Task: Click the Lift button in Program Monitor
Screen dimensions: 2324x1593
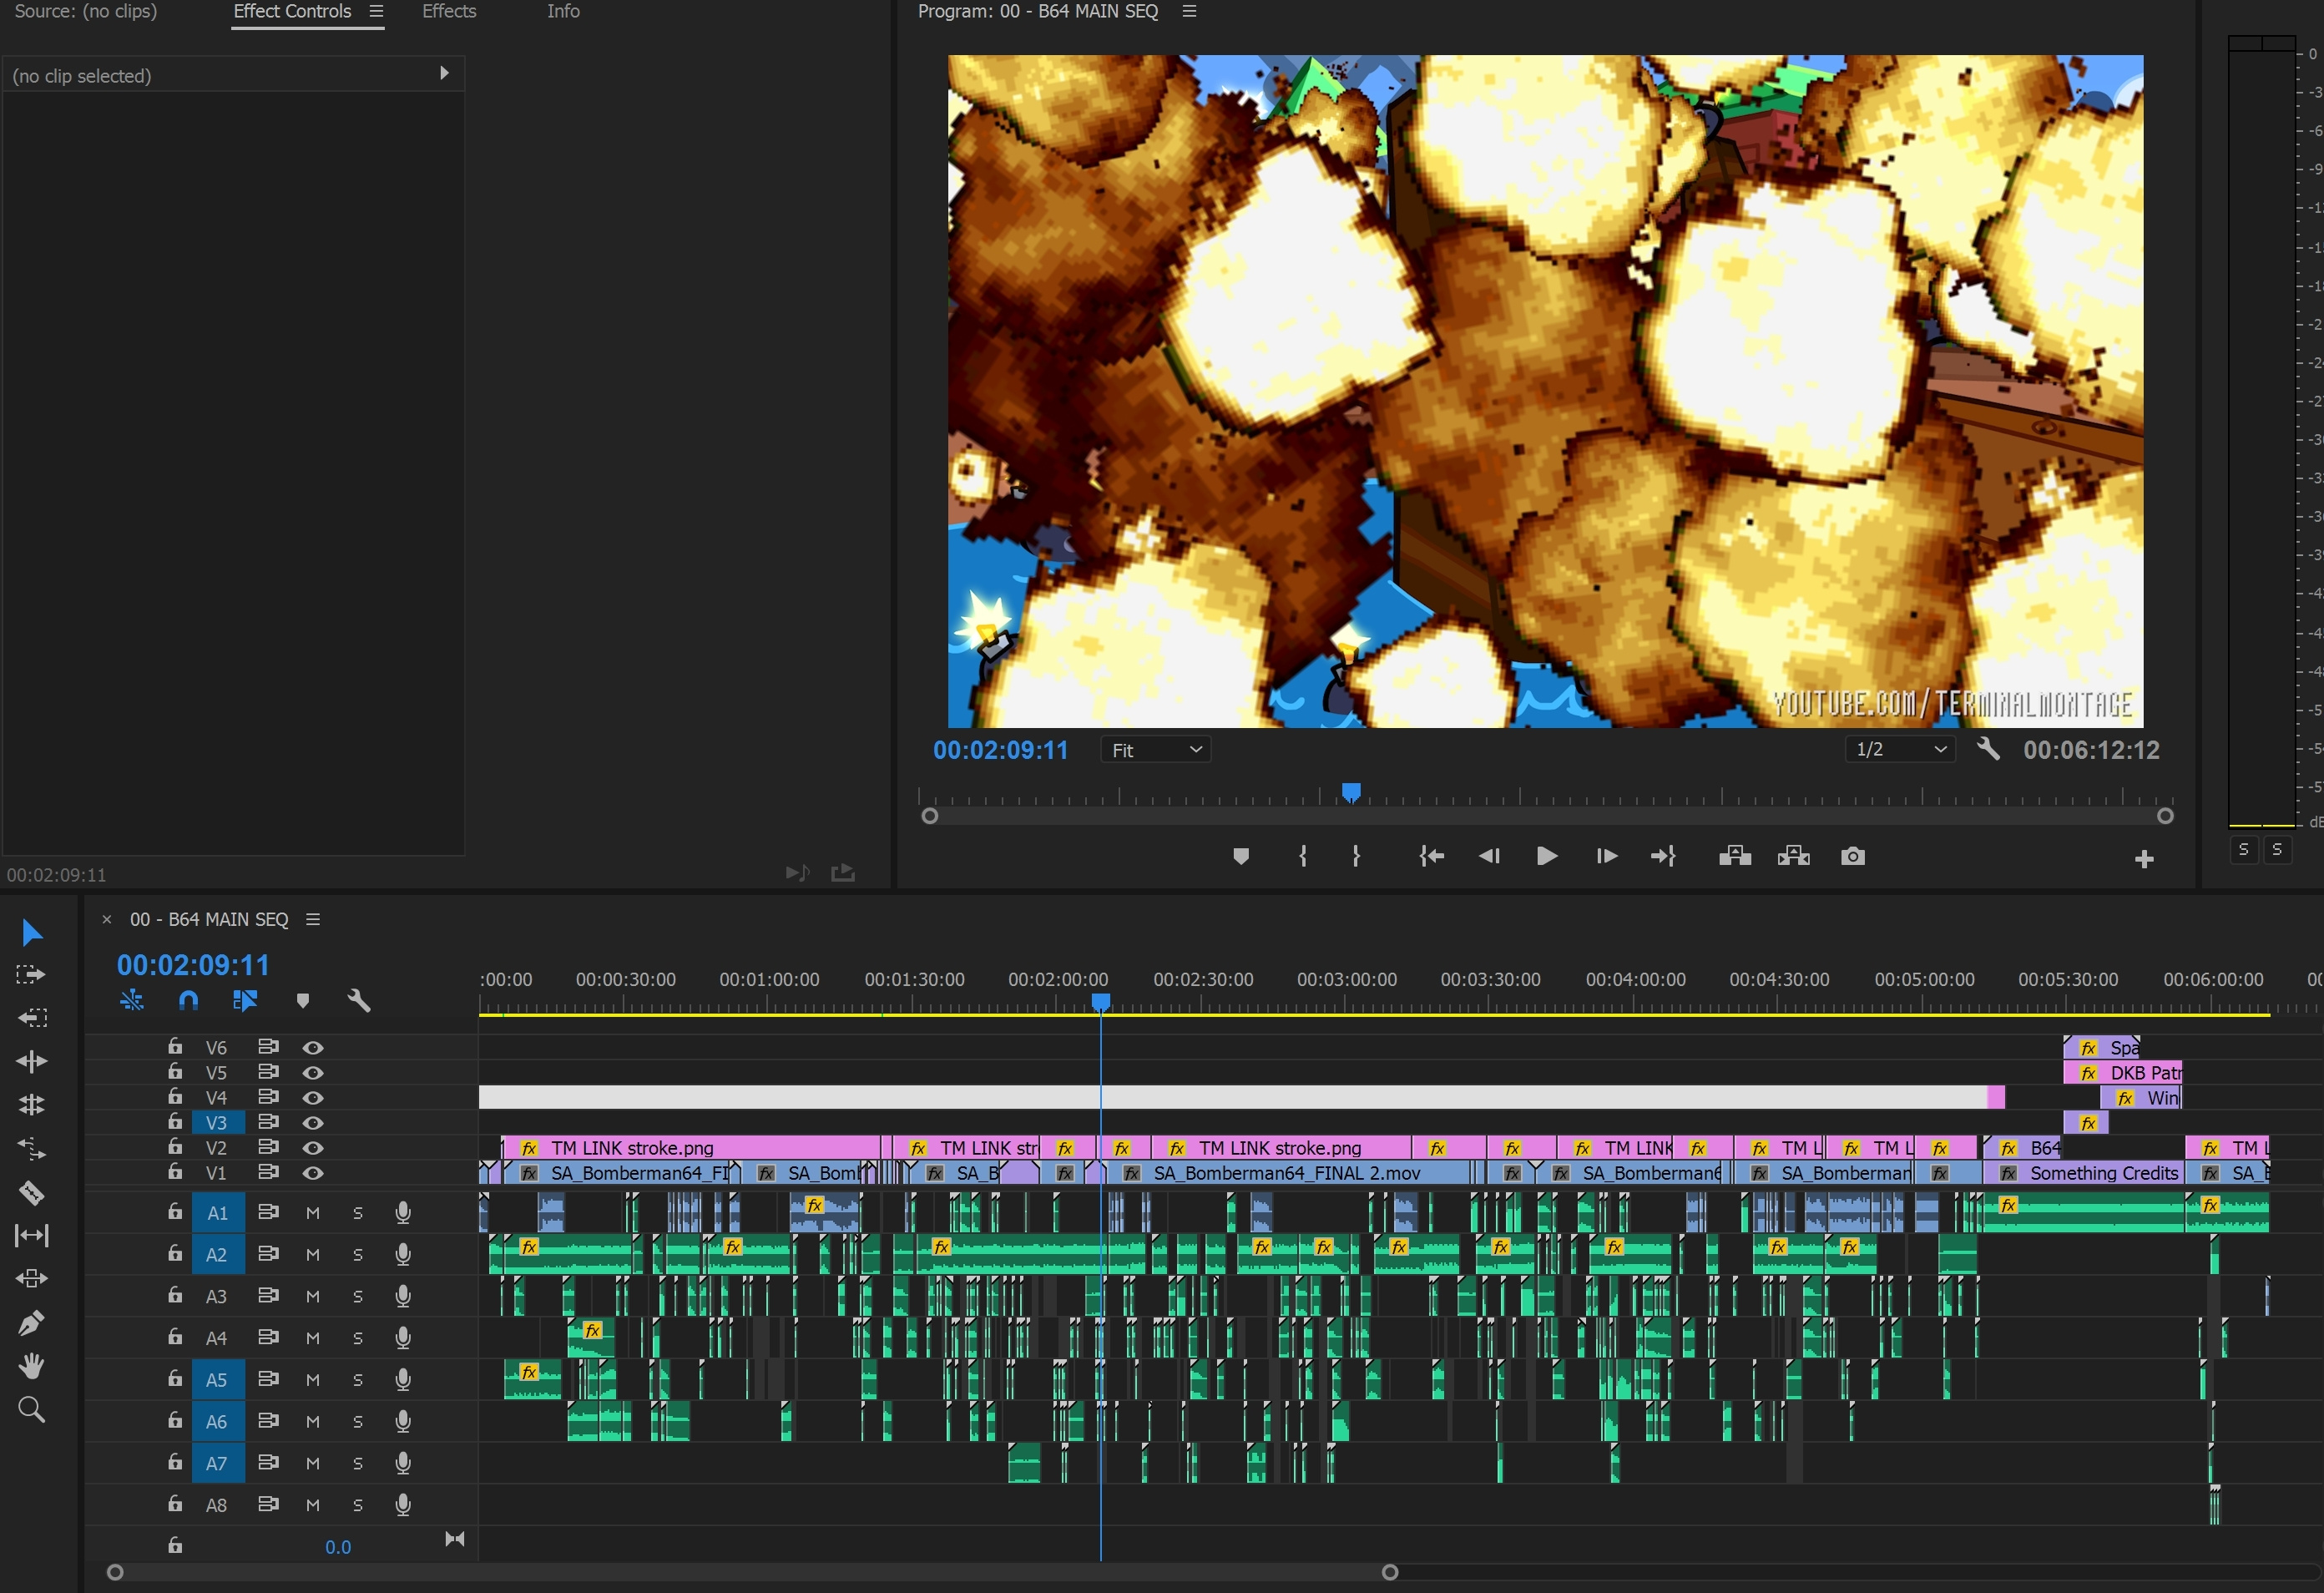Action: pos(1735,856)
